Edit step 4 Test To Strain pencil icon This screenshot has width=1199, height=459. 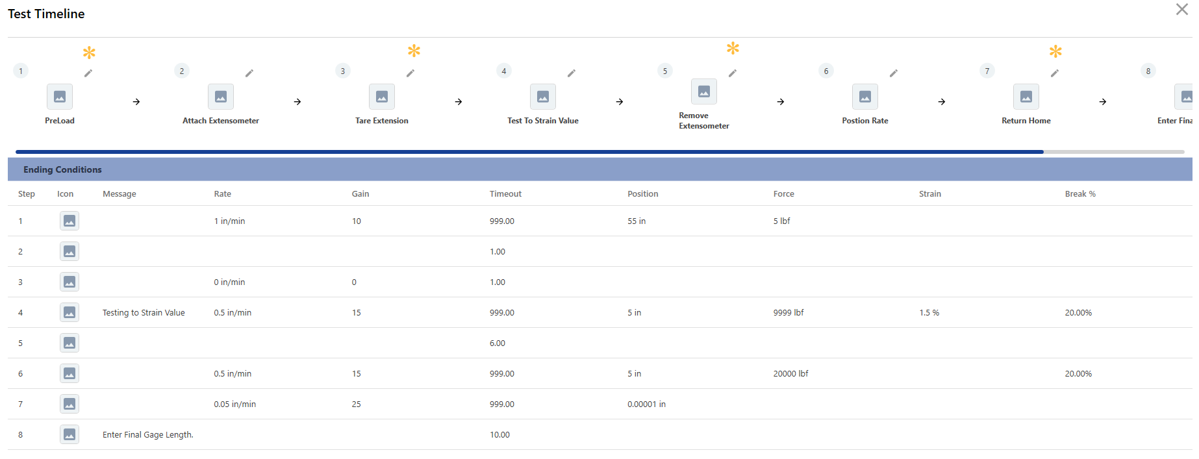point(572,73)
